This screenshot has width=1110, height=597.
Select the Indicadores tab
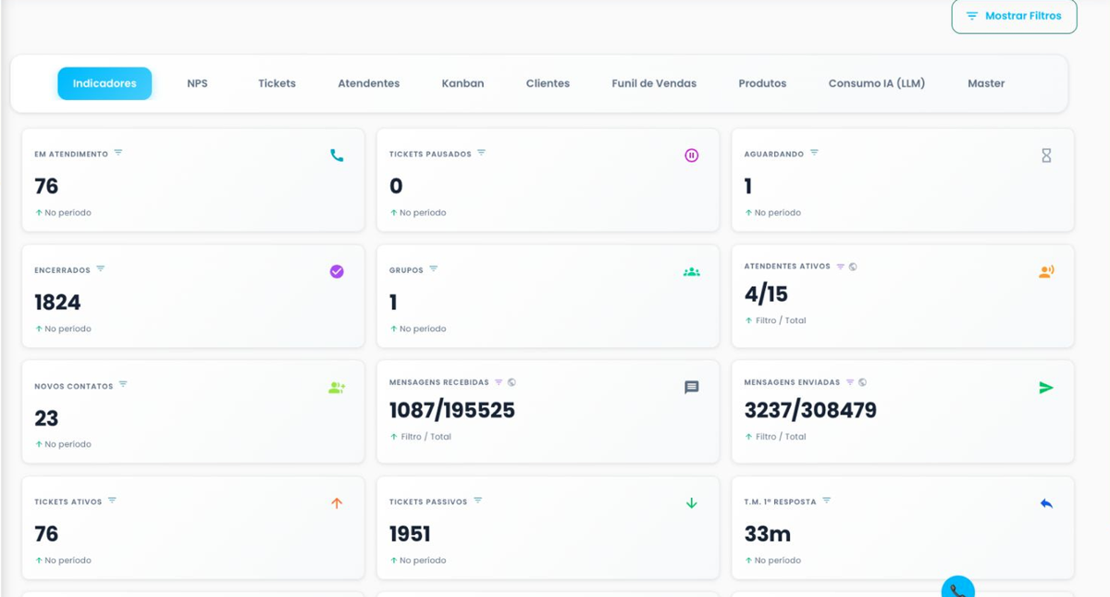coord(105,83)
